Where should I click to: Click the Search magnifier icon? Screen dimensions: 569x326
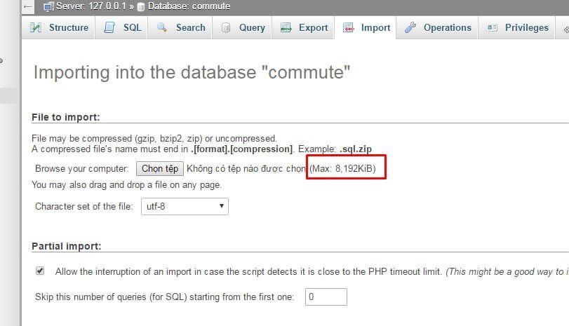(x=162, y=27)
